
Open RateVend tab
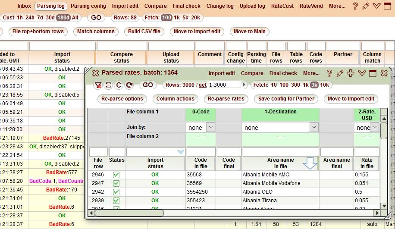311,6
